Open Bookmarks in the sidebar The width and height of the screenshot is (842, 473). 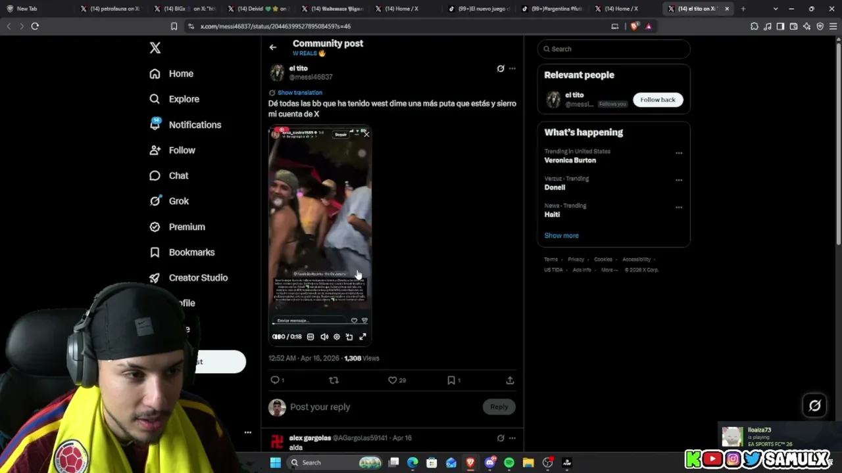tap(182, 252)
